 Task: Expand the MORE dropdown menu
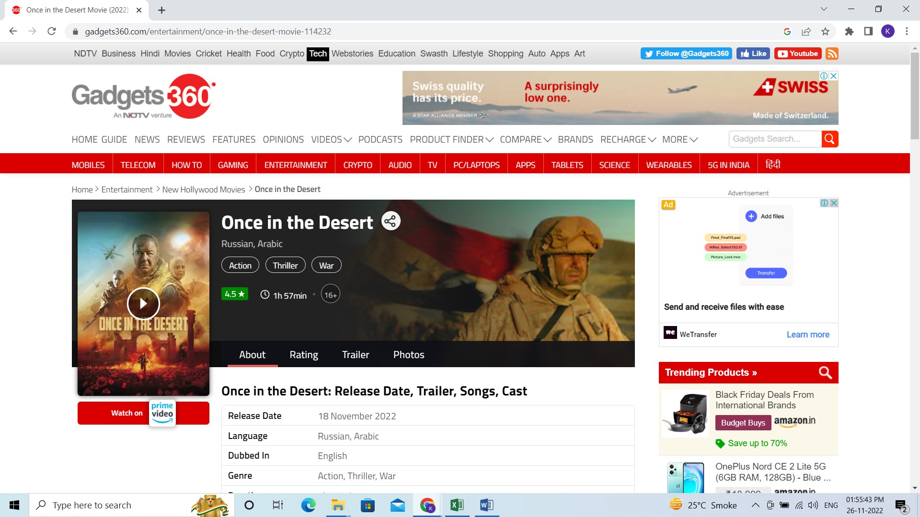tap(679, 139)
